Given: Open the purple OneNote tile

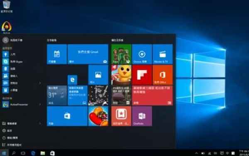Looking at the screenshot, I should click(x=142, y=116).
